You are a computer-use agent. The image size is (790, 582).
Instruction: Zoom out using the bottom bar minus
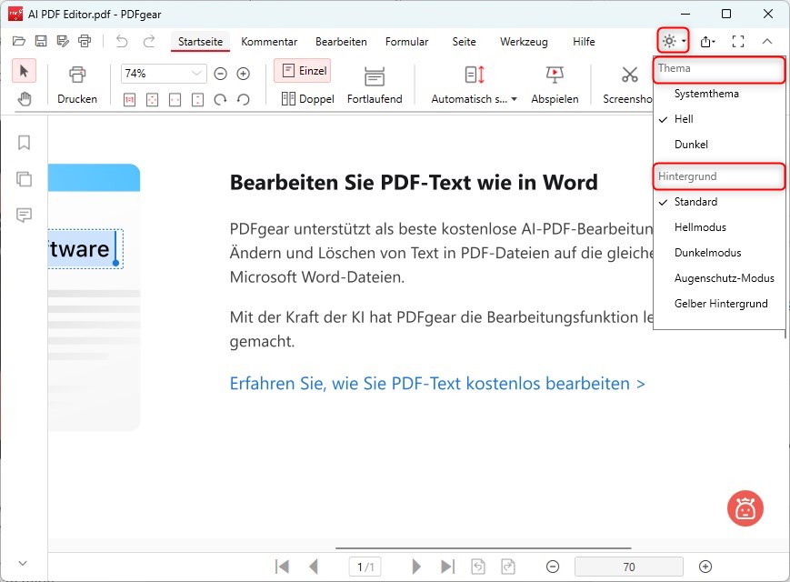pyautogui.click(x=553, y=567)
